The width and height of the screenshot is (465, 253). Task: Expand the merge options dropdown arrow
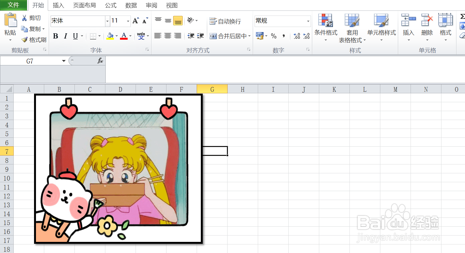pyautogui.click(x=250, y=36)
